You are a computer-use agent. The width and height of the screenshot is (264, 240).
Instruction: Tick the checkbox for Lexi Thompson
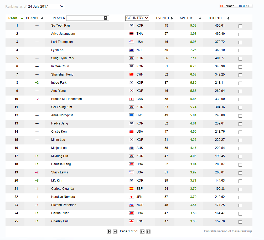(240, 43)
